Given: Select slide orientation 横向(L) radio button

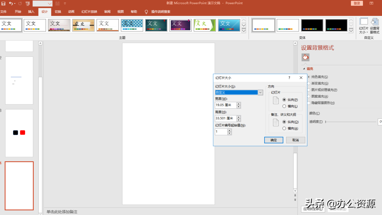Looking at the screenshot, I should click(284, 106).
